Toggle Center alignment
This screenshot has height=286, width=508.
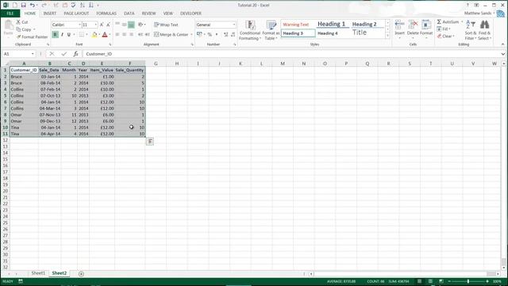(x=124, y=34)
